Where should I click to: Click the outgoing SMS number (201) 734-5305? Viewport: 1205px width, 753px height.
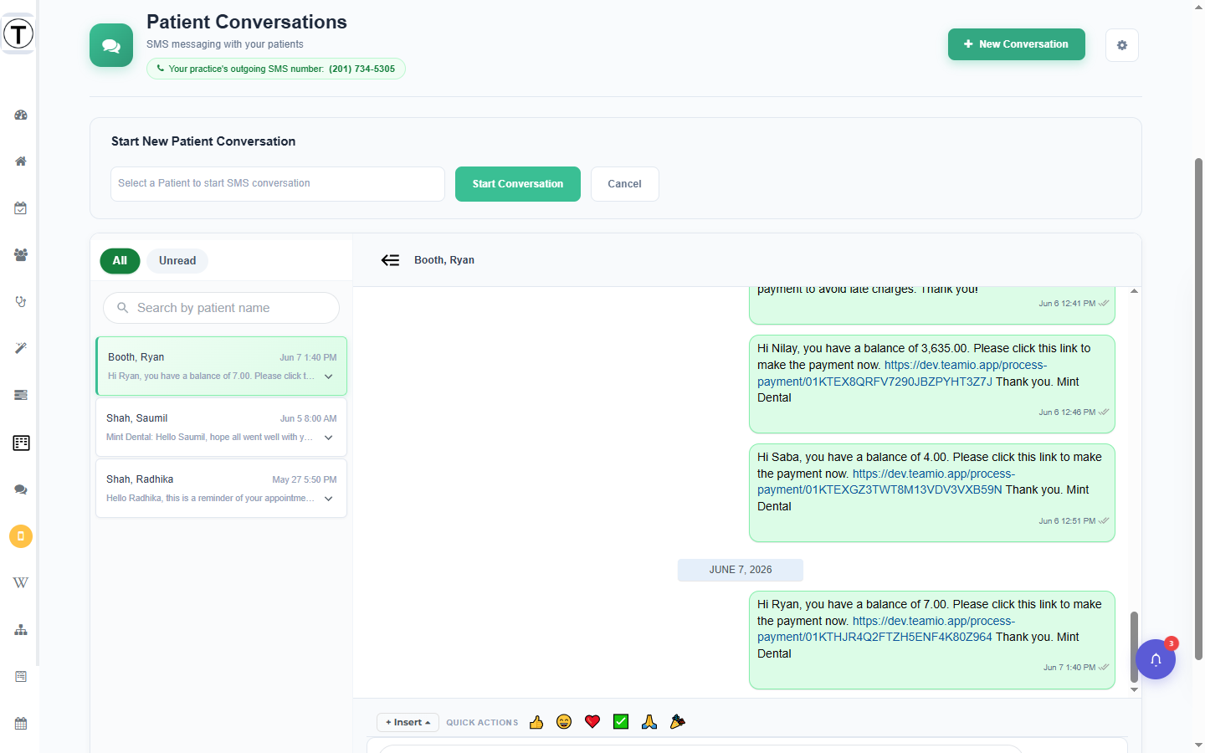coord(361,69)
